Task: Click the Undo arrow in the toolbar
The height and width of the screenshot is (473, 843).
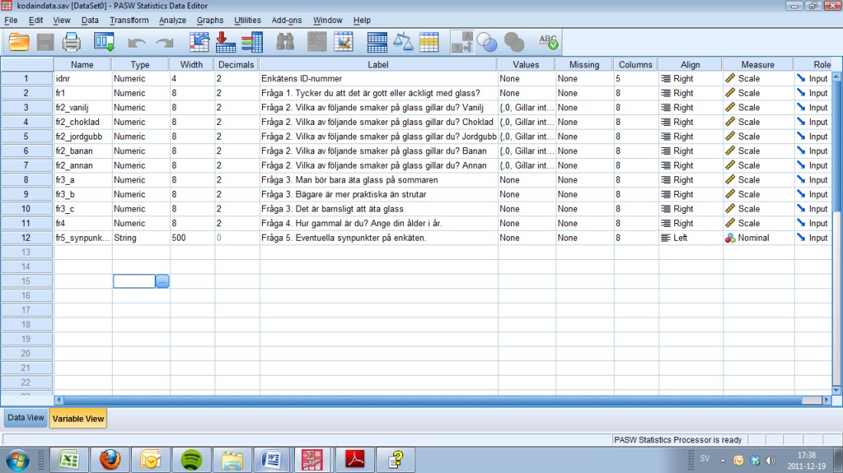Action: pos(136,43)
